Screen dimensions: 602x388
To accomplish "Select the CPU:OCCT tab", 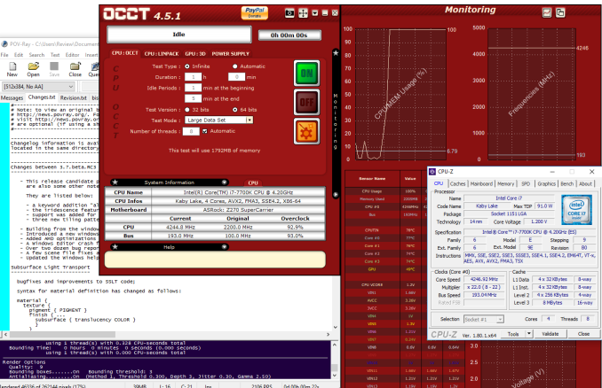I will tap(125, 53).
